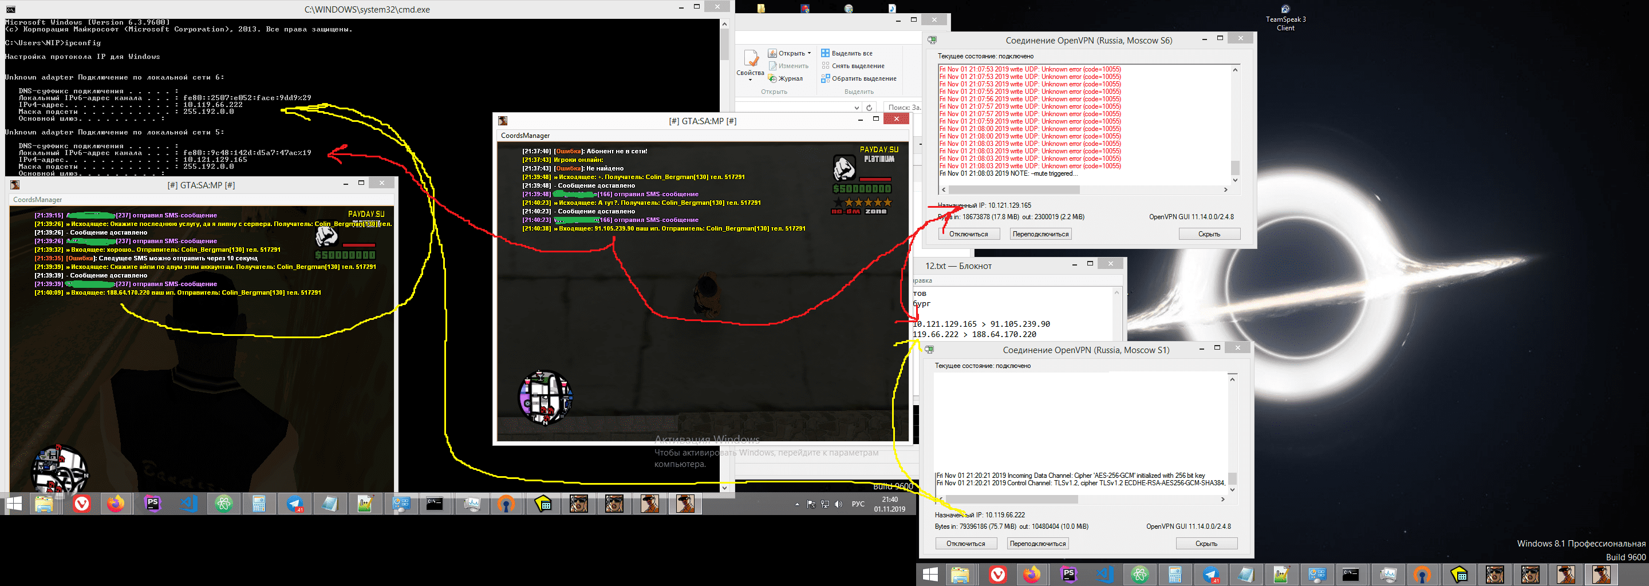Viewport: 1649px width, 586px height.
Task: Open Vivaldi browser in the clock-side taskbar
Action: tap(81, 504)
